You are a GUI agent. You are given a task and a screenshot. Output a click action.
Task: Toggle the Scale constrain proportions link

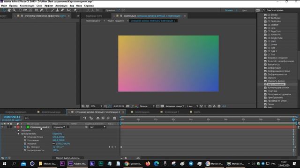pyautogui.click(x=54, y=144)
